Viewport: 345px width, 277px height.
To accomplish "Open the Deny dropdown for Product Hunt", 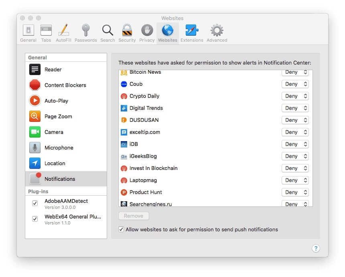I will [295, 192].
